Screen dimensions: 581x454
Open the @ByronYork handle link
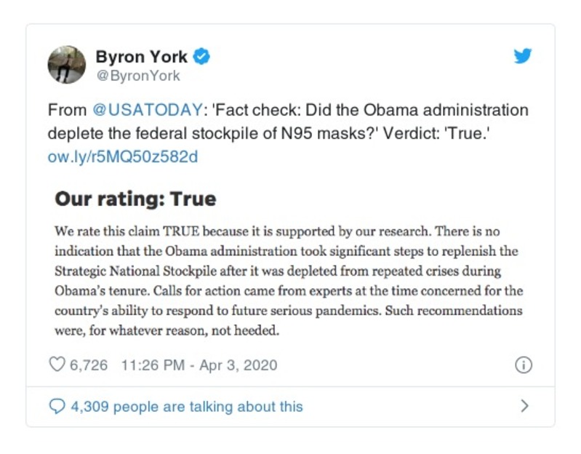click(x=137, y=76)
